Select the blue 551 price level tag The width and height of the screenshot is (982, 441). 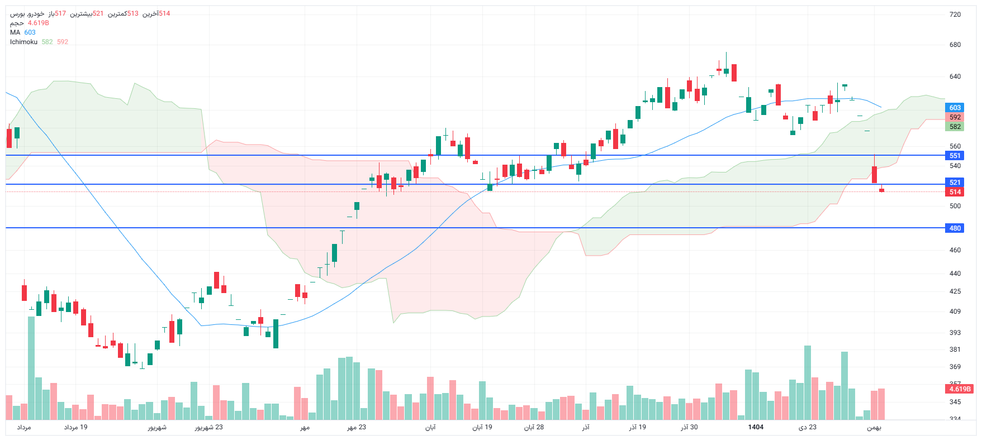point(955,156)
